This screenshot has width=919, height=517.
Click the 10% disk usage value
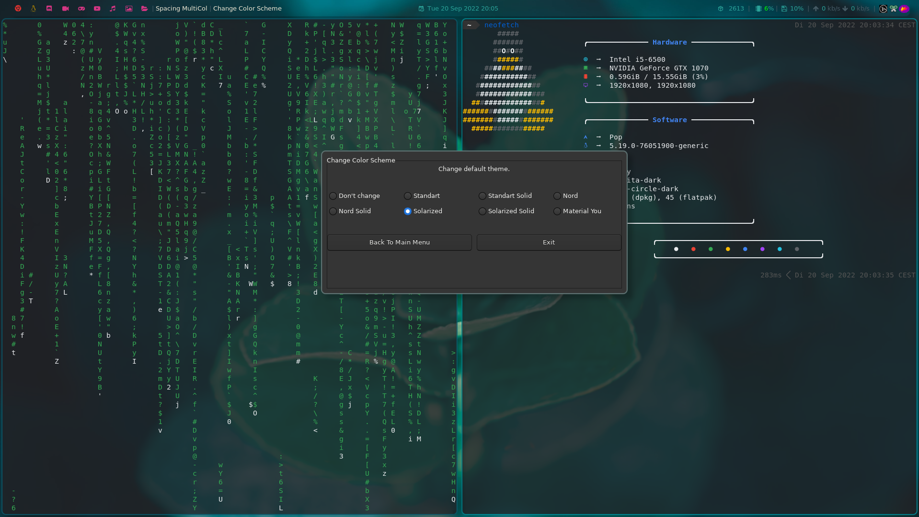tap(797, 9)
